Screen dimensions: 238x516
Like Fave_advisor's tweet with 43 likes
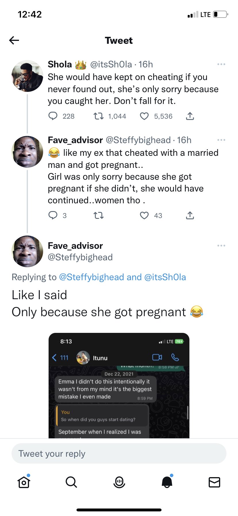[x=144, y=215]
